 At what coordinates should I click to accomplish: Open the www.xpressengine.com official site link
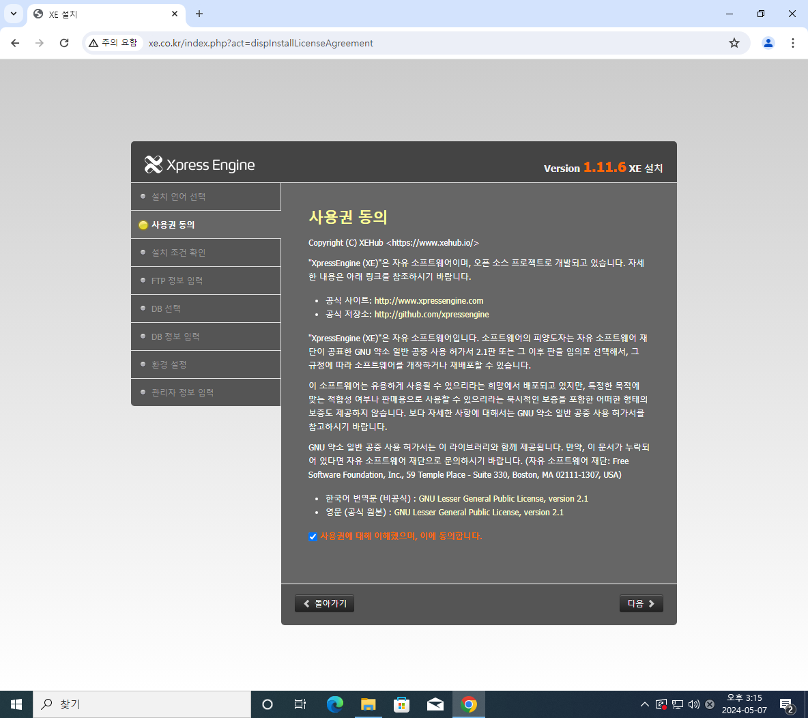click(429, 300)
